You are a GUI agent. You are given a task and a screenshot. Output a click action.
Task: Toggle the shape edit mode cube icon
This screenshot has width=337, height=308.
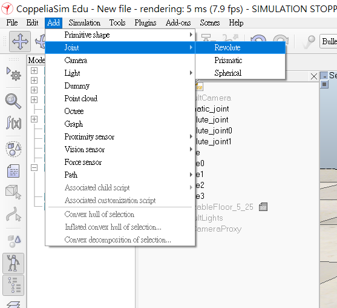(13, 192)
